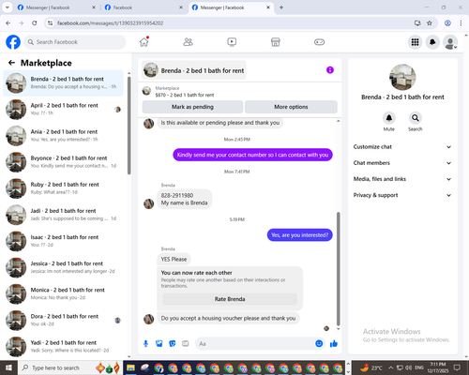Go back in browser history
The image size is (469, 375).
tap(8, 22)
